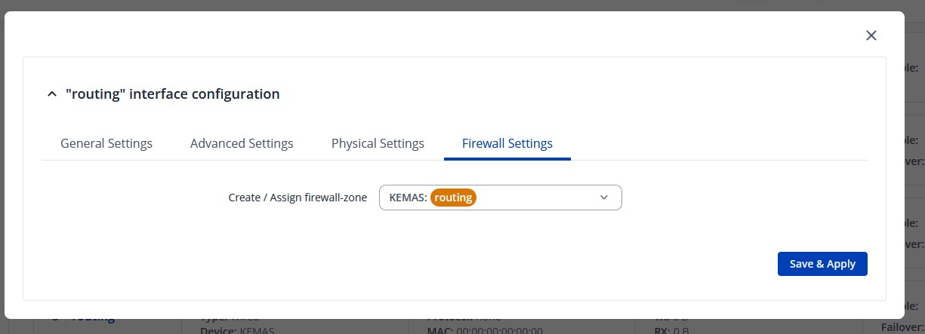
Task: Click the dimmed Failover label at bottom right
Action: (x=902, y=327)
